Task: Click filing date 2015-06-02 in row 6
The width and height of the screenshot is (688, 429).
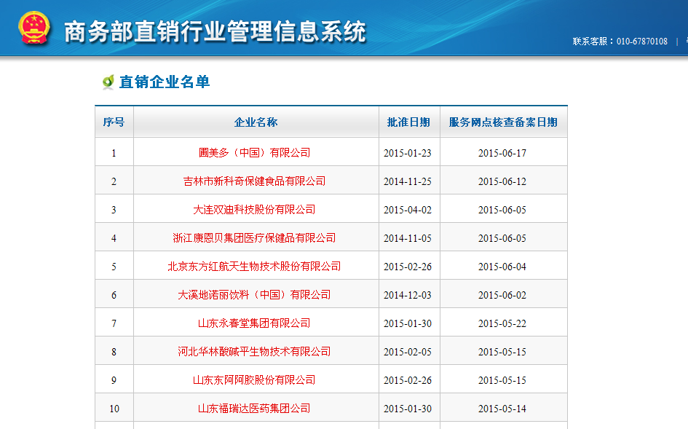Action: click(x=502, y=296)
